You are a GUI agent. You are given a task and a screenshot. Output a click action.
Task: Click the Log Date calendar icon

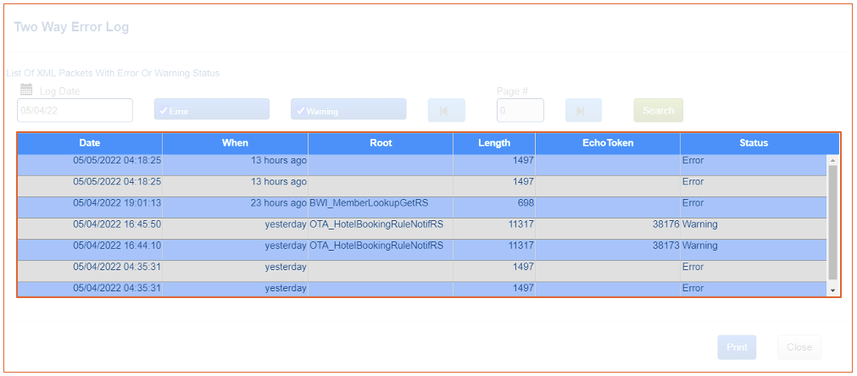(x=26, y=90)
